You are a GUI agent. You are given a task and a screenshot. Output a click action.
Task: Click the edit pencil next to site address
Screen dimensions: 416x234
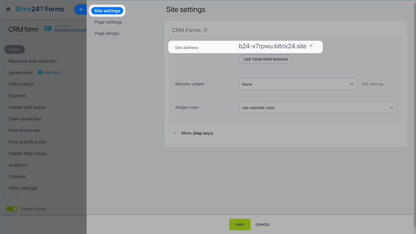pyautogui.click(x=311, y=46)
